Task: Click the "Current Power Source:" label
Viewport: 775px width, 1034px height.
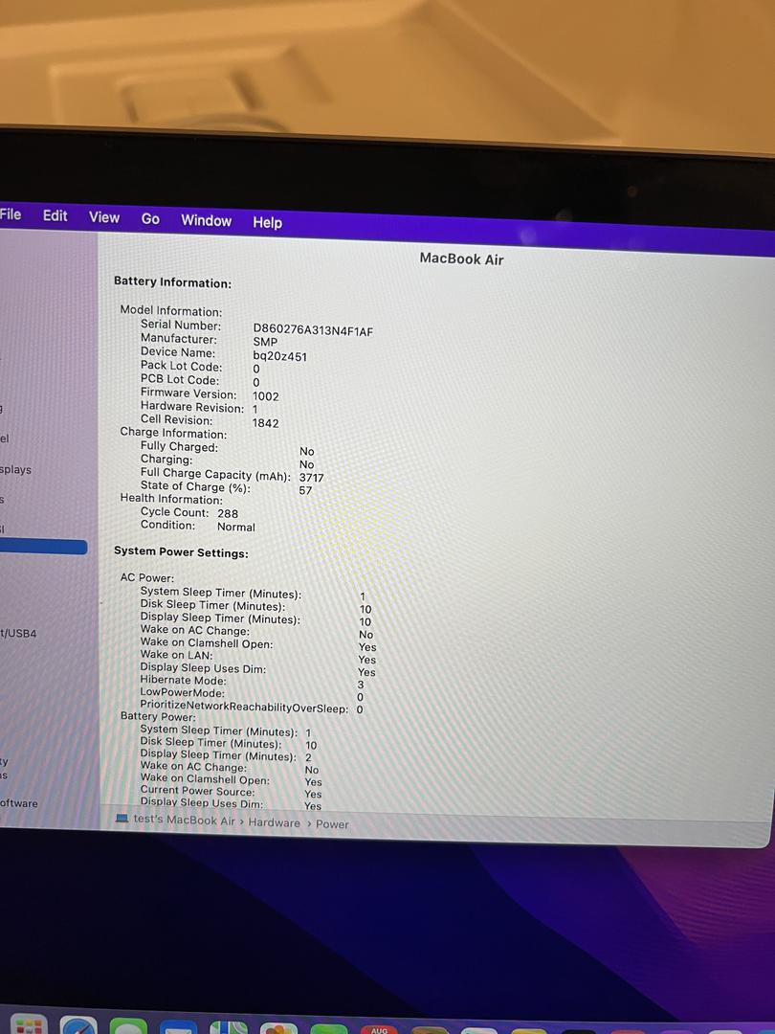Action: pyautogui.click(x=198, y=791)
